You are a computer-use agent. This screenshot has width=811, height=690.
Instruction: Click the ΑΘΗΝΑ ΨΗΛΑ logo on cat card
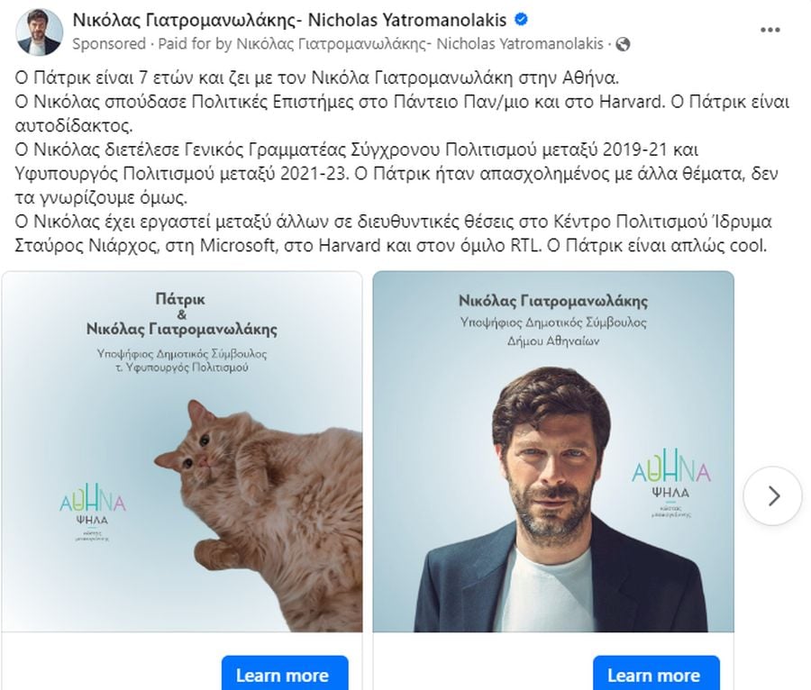click(x=93, y=515)
